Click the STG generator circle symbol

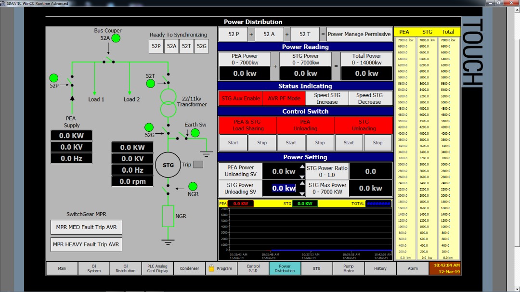[x=168, y=165]
